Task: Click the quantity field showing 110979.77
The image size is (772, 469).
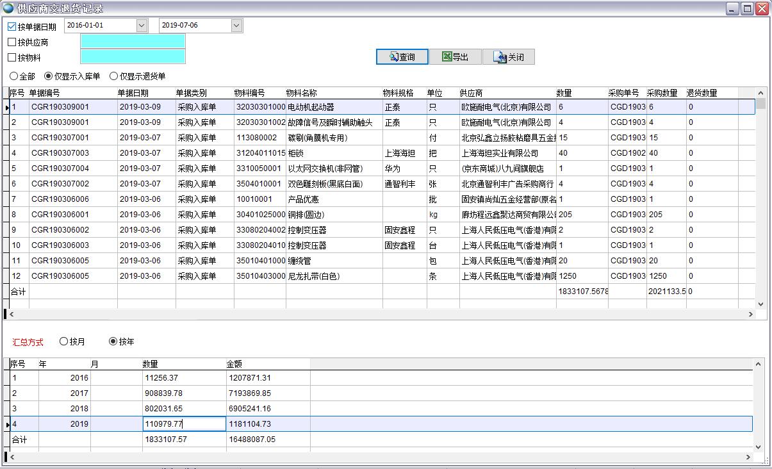Action: pyautogui.click(x=185, y=424)
